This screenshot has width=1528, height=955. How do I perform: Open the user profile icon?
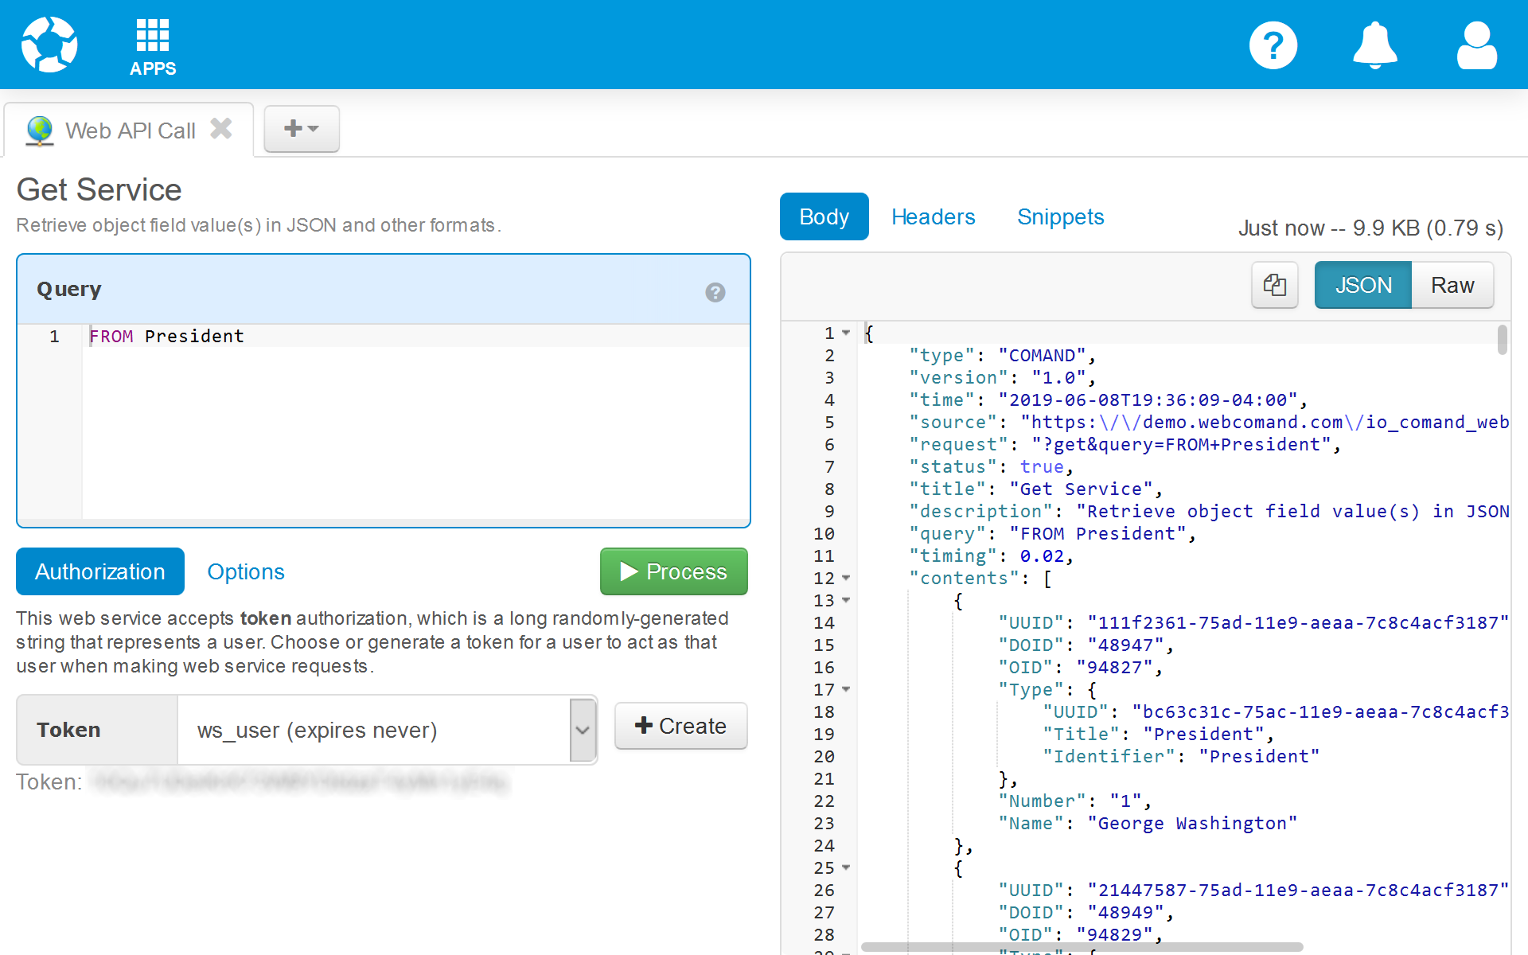1476,45
